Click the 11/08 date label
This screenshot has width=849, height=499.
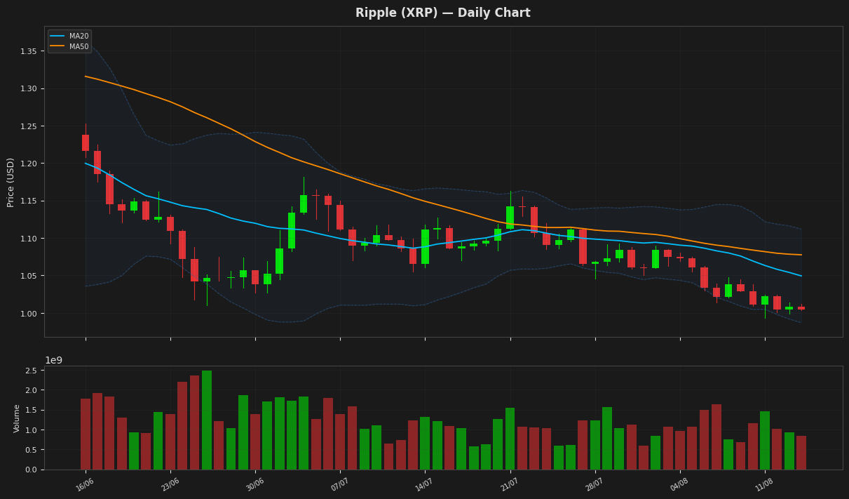tap(764, 485)
